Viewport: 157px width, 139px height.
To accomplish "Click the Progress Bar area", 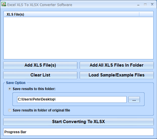I will [78, 132].
